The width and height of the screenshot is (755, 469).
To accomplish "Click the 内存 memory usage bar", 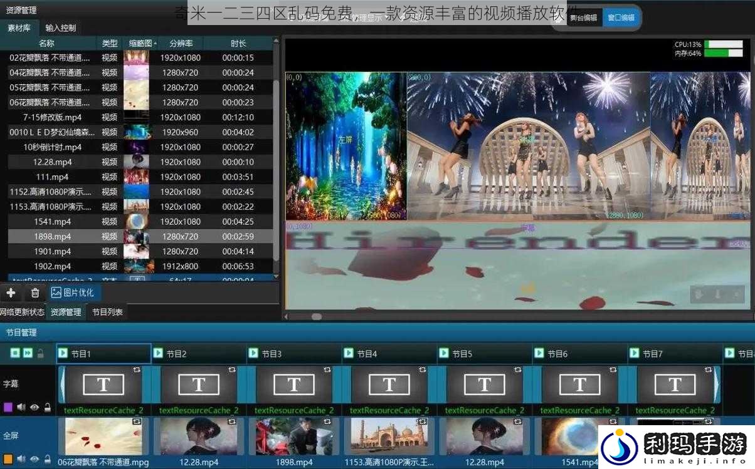I will point(724,54).
